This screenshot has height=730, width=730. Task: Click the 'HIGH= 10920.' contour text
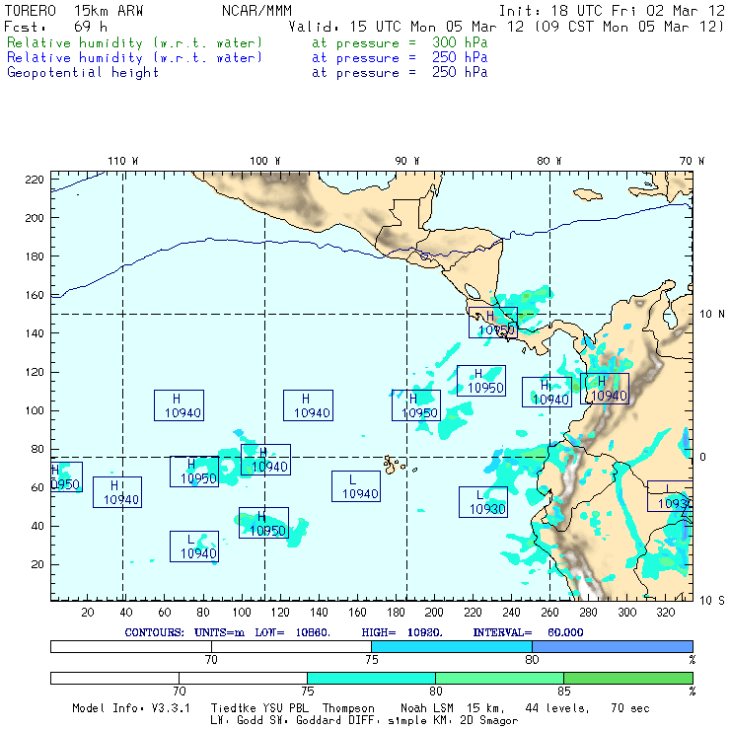point(402,632)
